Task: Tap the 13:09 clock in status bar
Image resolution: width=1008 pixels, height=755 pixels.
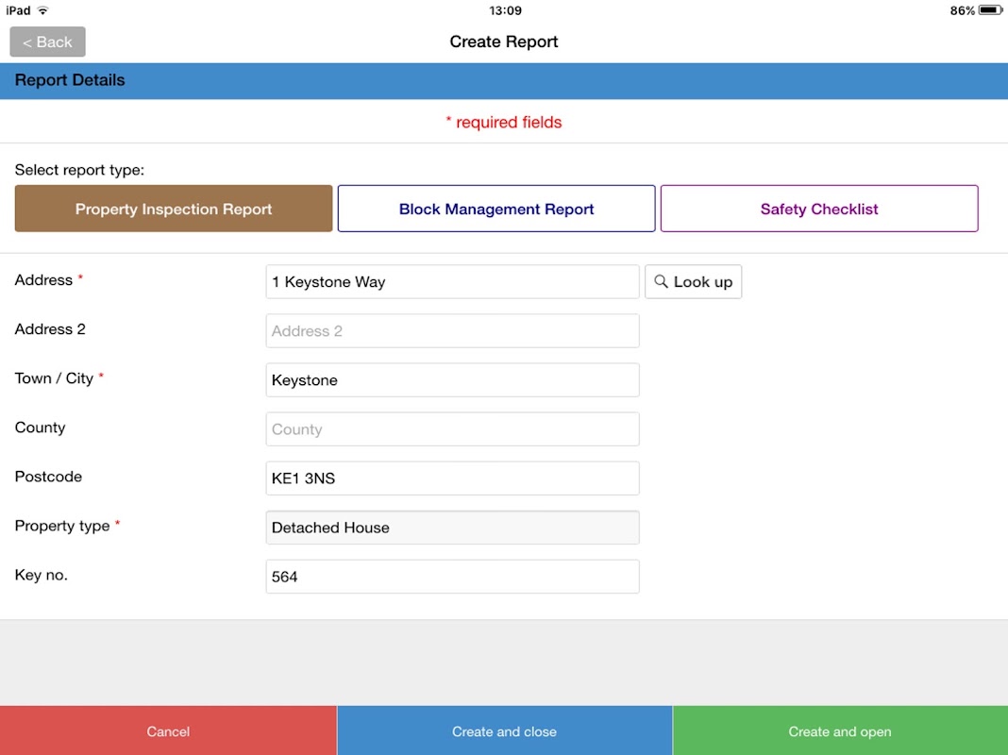Action: tap(505, 10)
